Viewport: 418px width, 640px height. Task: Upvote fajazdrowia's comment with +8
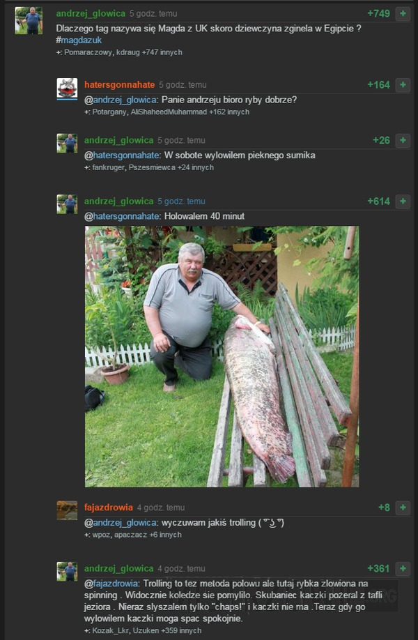[403, 508]
